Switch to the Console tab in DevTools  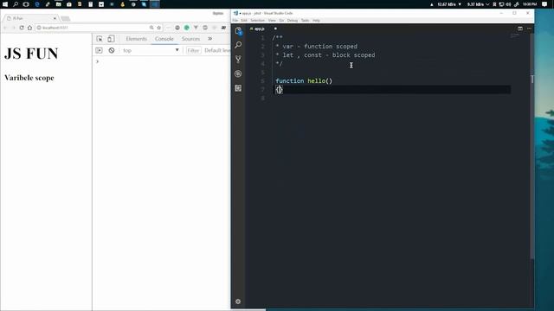164,39
